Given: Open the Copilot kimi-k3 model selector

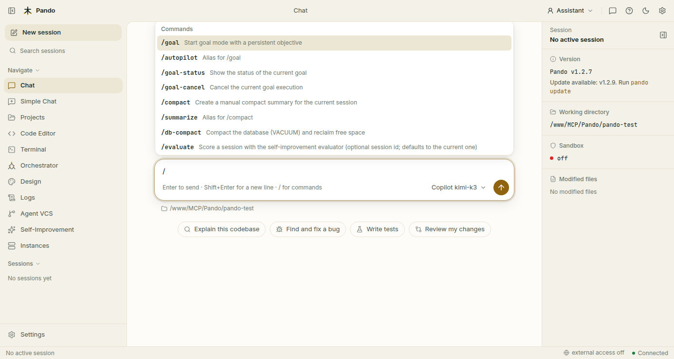Looking at the screenshot, I should pos(458,188).
